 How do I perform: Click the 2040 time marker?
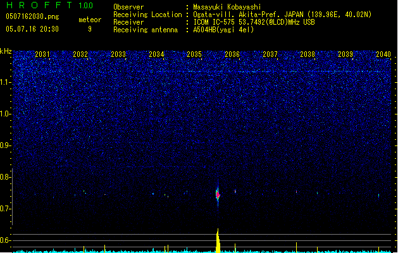383,54
